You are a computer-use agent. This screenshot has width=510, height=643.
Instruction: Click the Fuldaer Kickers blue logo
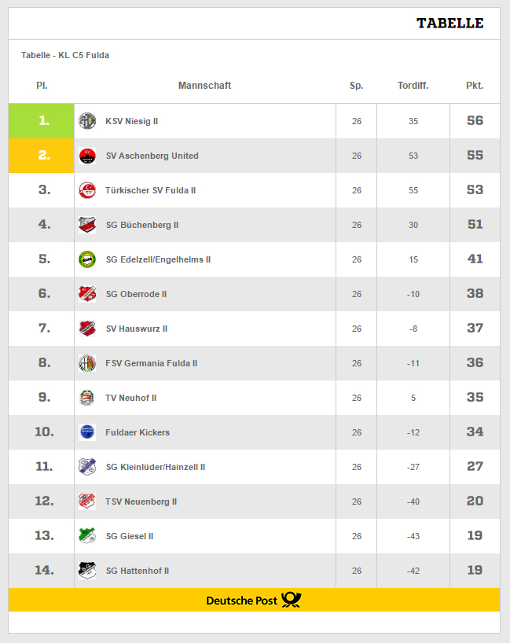click(87, 432)
